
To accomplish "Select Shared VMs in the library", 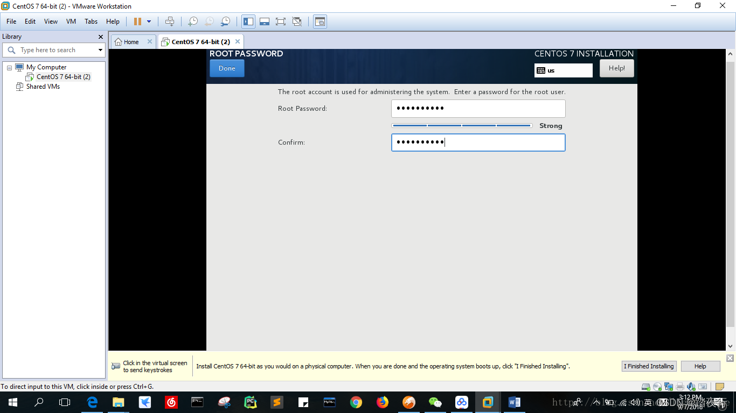I will click(43, 87).
